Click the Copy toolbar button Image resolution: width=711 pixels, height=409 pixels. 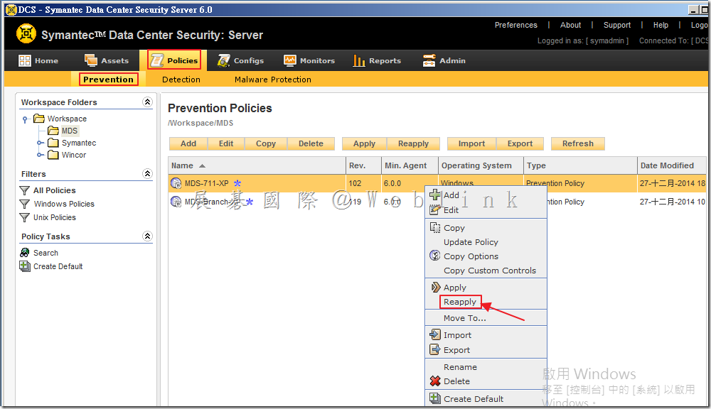pyautogui.click(x=266, y=143)
